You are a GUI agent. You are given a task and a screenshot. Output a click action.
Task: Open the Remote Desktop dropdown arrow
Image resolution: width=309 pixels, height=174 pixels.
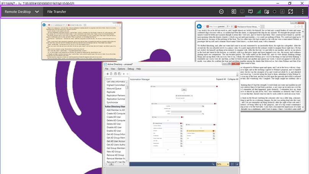37,12
